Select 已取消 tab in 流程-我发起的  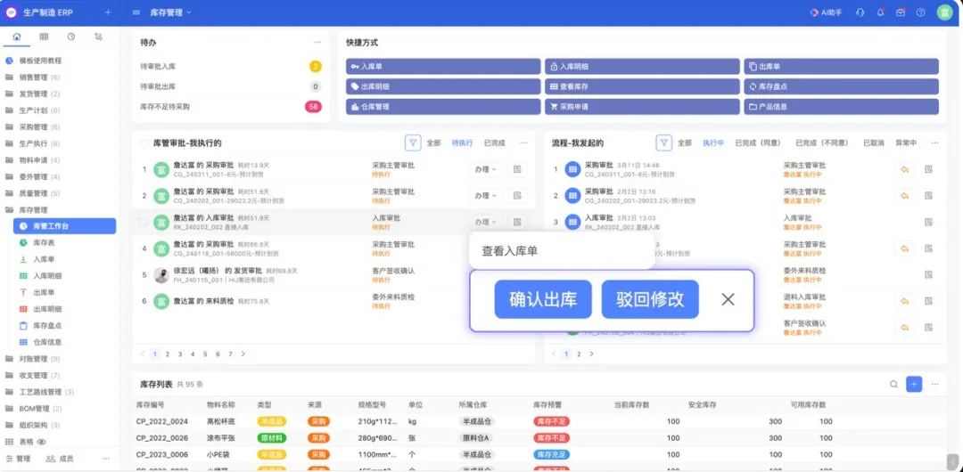[873, 143]
